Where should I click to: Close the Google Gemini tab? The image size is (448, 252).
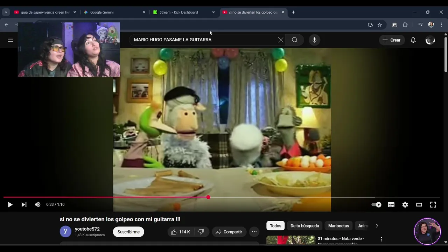tap(144, 12)
